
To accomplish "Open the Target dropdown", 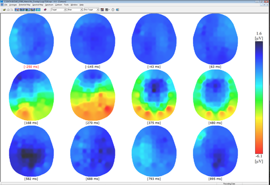I will 59,10.
